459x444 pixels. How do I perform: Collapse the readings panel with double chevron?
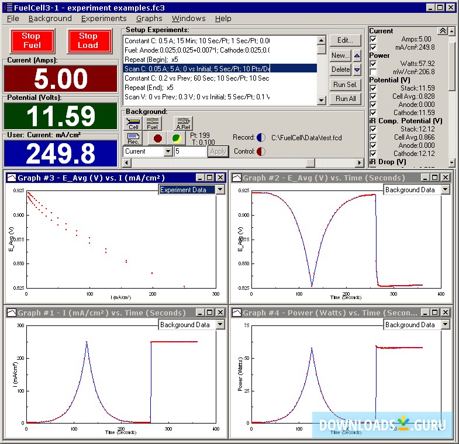pos(443,31)
